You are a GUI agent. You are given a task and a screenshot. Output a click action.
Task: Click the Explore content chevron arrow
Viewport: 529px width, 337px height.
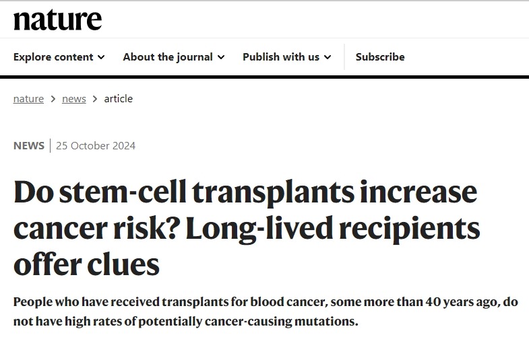point(101,58)
